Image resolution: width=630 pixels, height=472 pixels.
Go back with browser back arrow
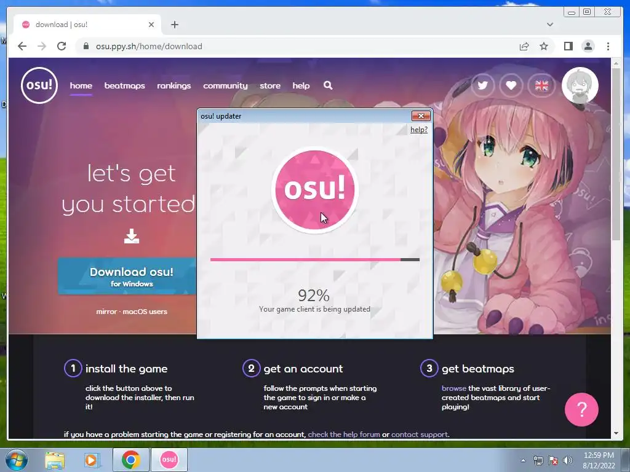[x=22, y=46]
